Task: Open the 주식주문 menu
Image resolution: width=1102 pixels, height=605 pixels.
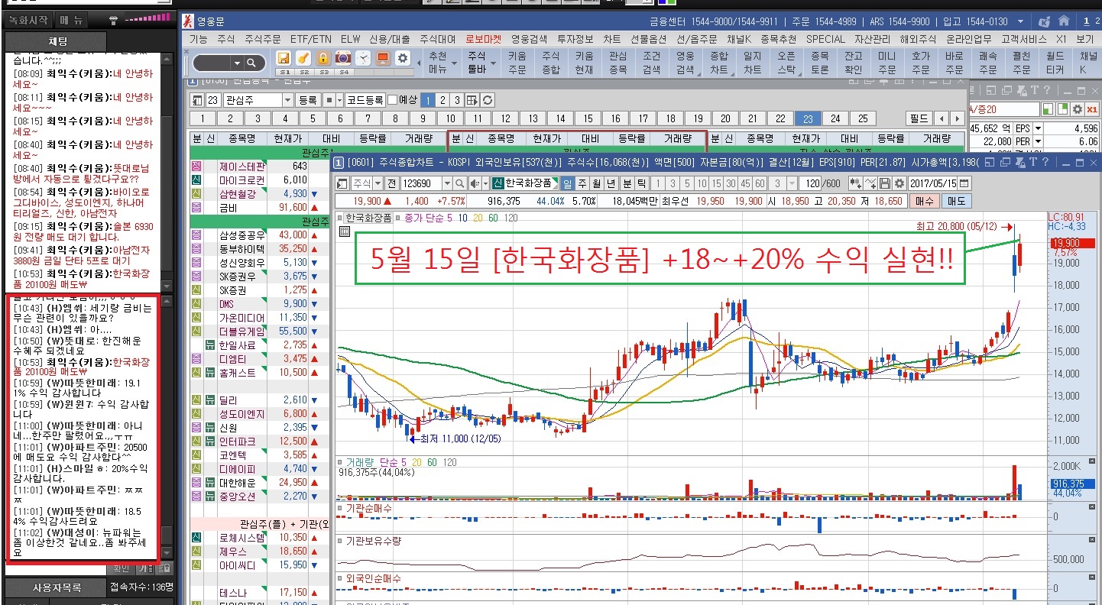Action: pyautogui.click(x=262, y=39)
